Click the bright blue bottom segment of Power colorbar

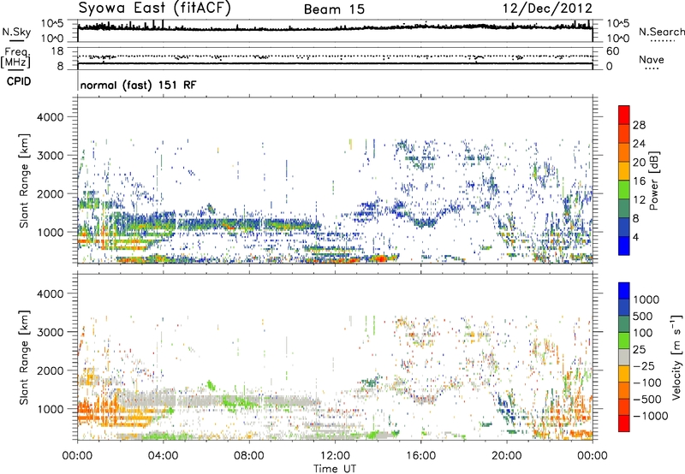pyautogui.click(x=624, y=246)
